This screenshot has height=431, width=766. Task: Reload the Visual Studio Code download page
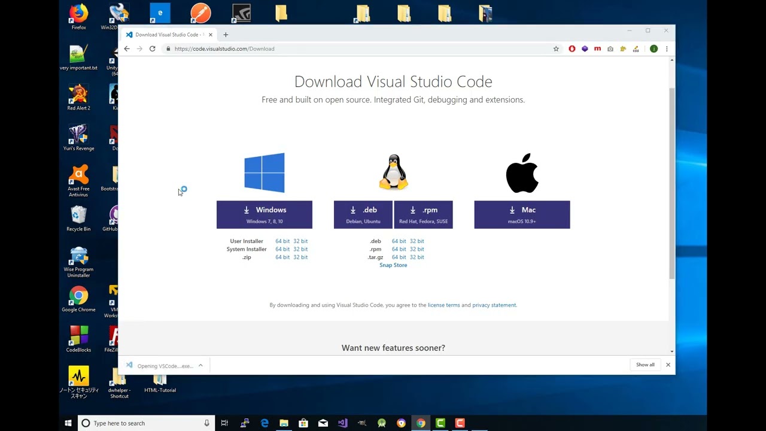click(x=153, y=48)
